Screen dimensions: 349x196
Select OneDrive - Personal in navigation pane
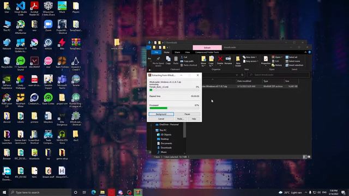pyautogui.click(x=167, y=125)
